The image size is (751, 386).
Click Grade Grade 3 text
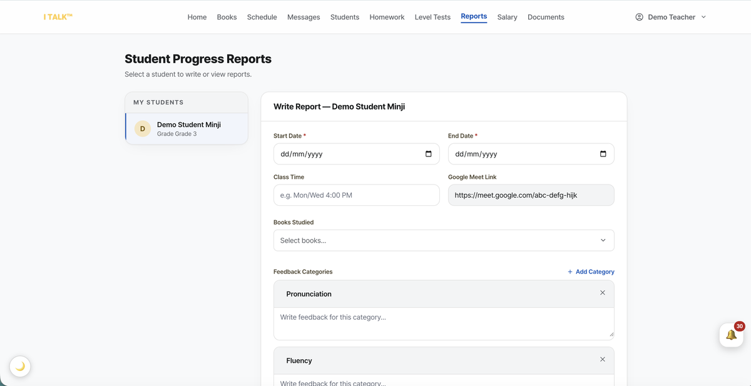176,134
